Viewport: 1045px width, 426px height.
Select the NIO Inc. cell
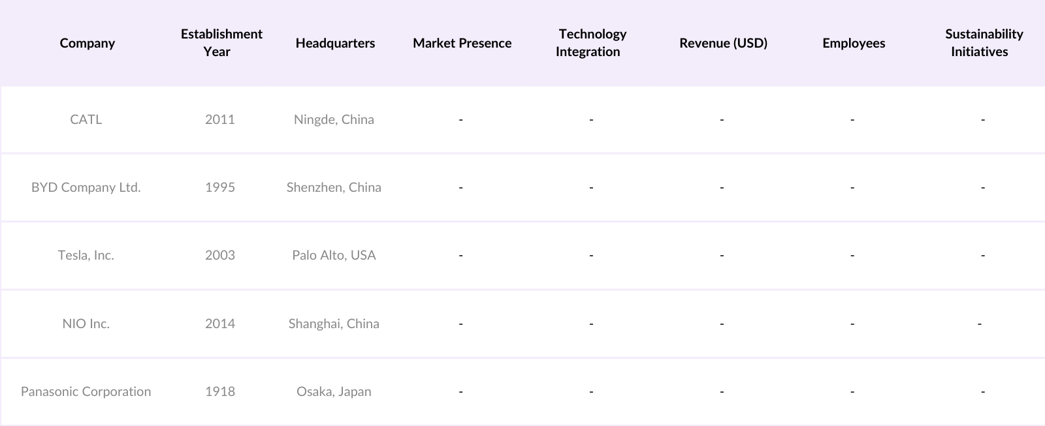click(x=86, y=324)
